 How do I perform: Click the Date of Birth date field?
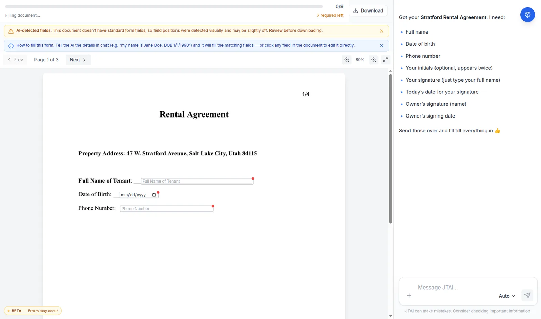(139, 195)
